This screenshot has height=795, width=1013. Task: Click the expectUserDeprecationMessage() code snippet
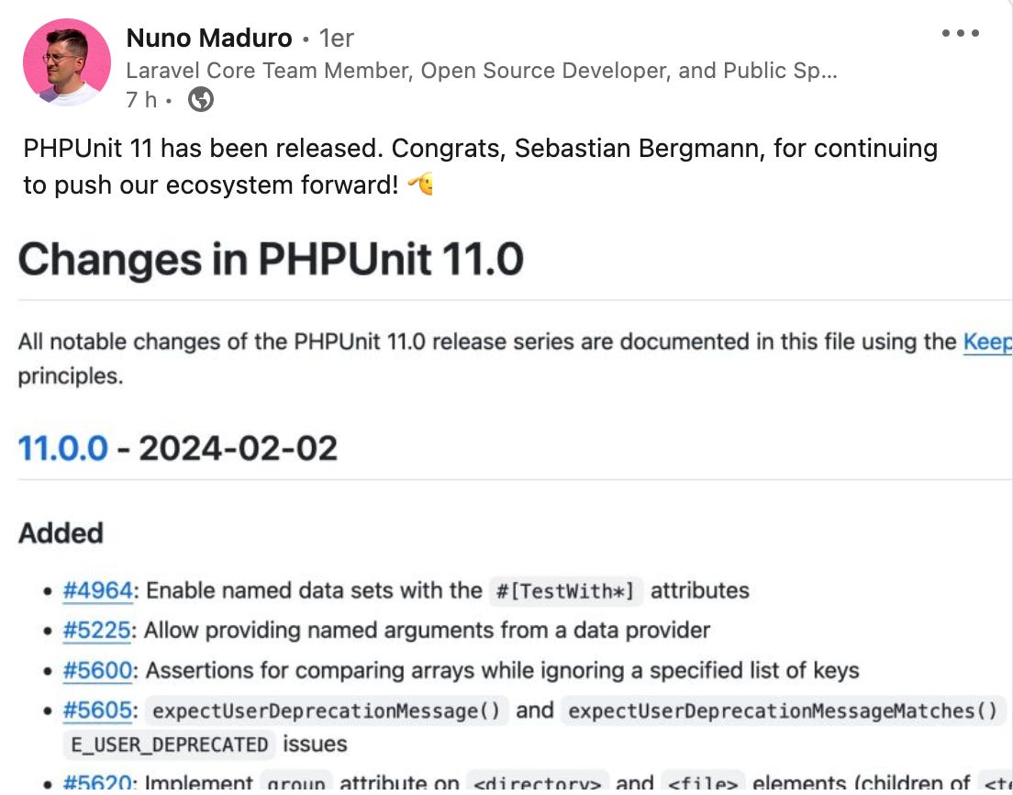pos(327,711)
